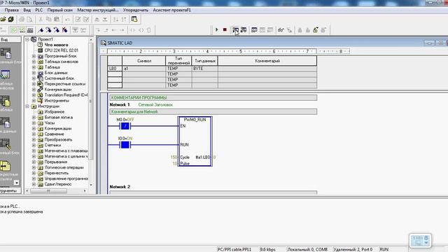Expand Таблица символов tree node
The height and width of the screenshot is (252, 448).
34,62
